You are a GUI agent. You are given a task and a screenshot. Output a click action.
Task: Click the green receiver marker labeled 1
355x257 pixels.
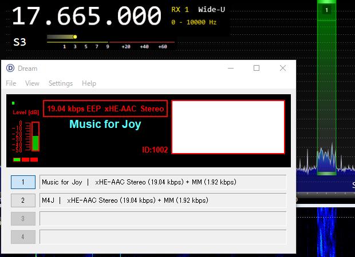(327, 10)
